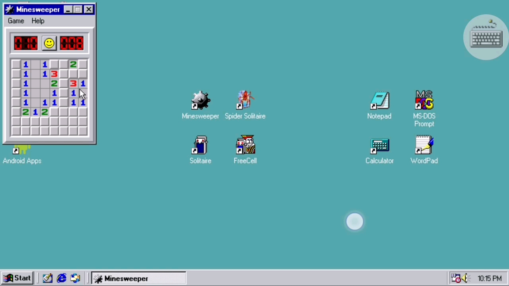The height and width of the screenshot is (286, 509).
Task: Open Minesweeper's Help menu
Action: tap(38, 21)
